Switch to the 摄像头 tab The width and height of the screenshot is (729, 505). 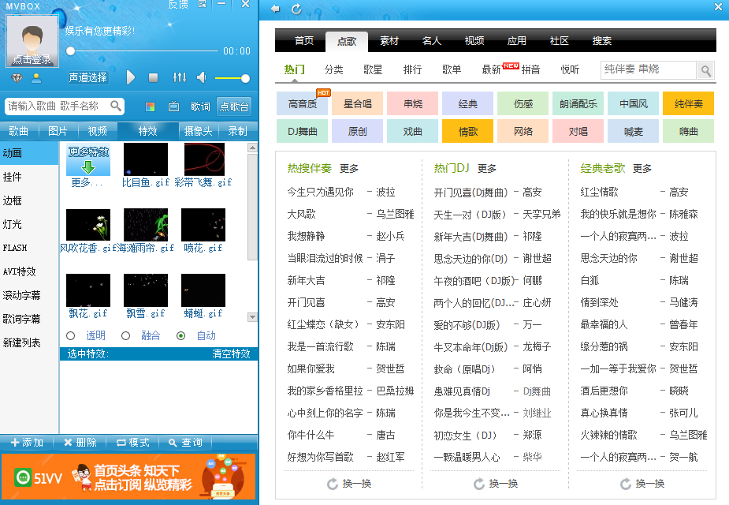[x=198, y=131]
